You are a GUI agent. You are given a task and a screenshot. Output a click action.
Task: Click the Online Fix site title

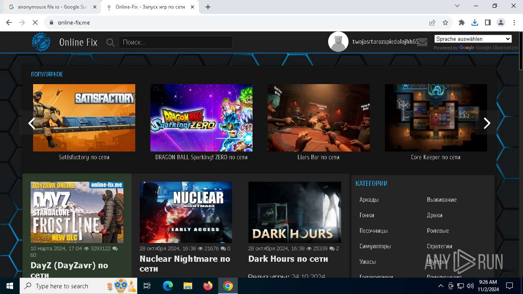(x=78, y=42)
